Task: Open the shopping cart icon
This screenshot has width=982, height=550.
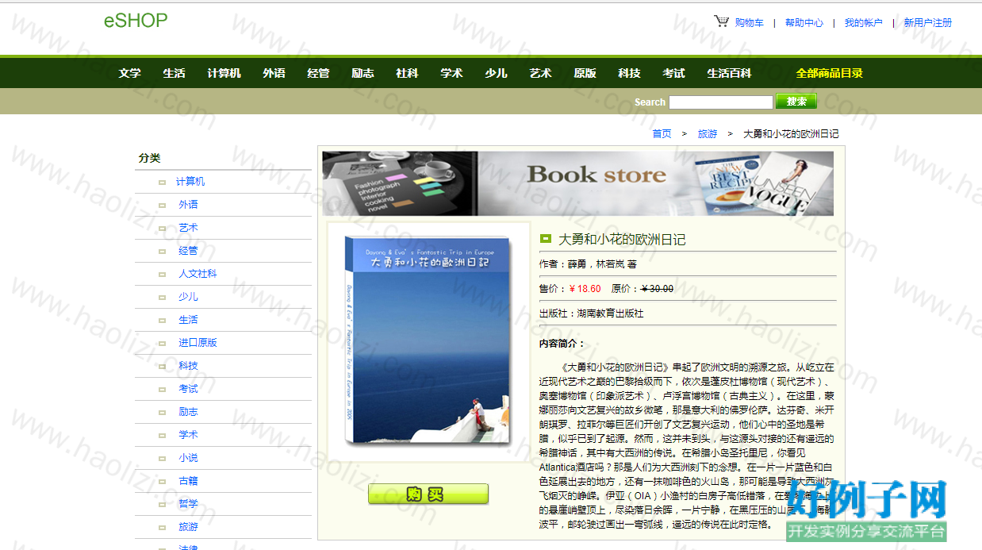Action: tap(721, 21)
